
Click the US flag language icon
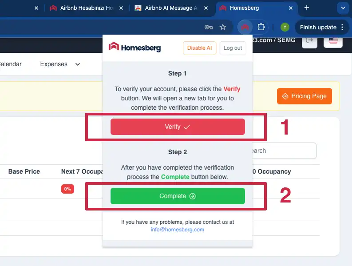333,40
